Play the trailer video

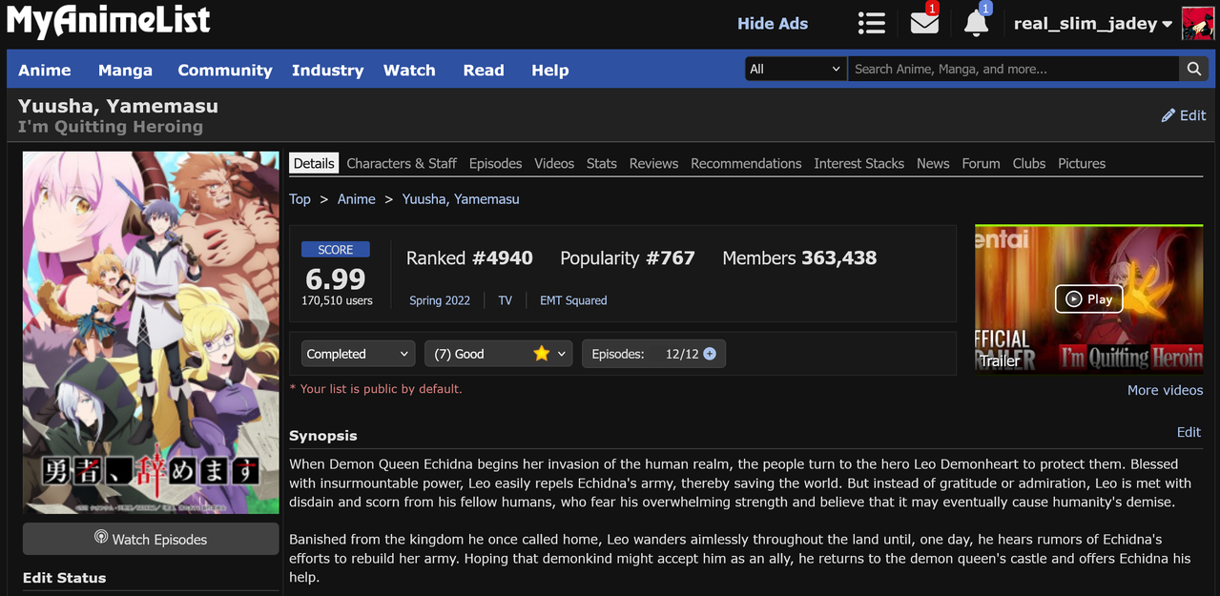tap(1088, 298)
